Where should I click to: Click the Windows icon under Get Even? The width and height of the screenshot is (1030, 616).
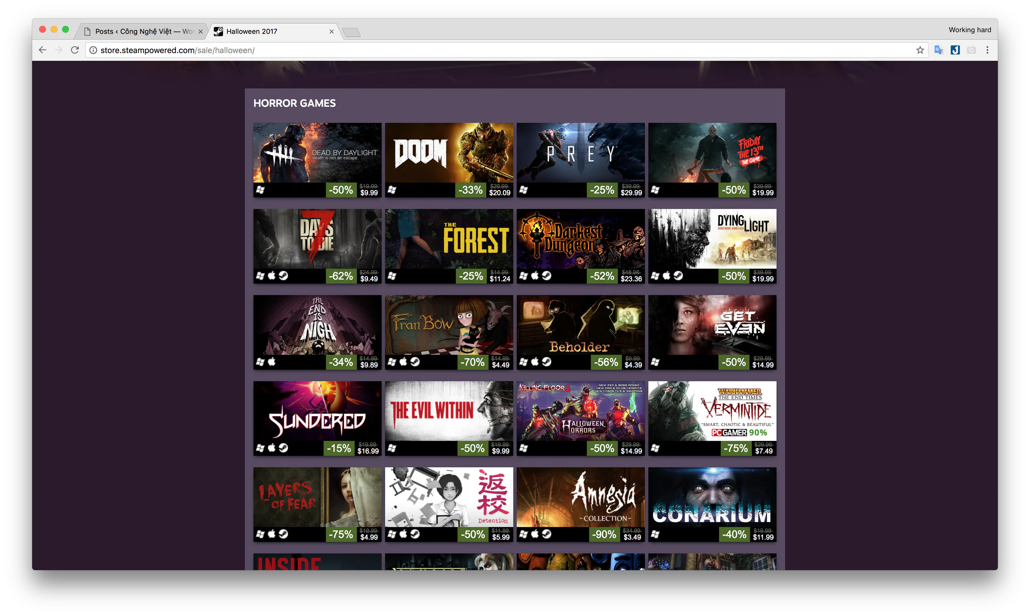tap(655, 362)
